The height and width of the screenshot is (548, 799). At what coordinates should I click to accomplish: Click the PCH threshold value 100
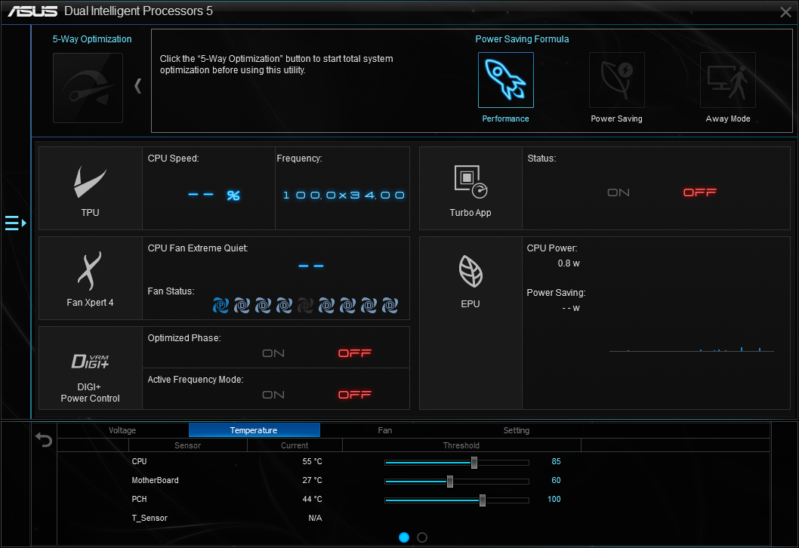[x=554, y=499]
